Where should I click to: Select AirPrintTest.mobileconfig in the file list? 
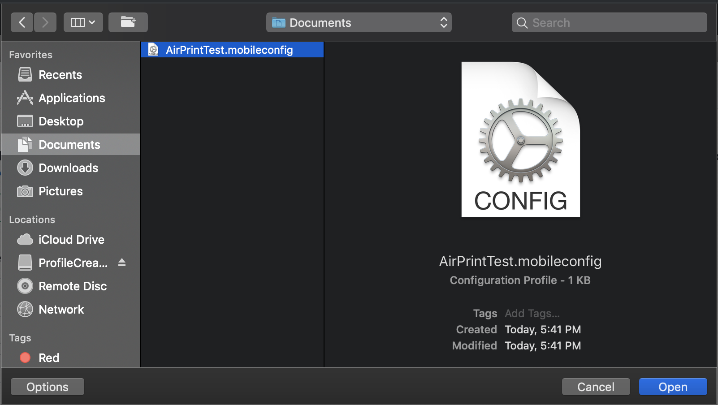(x=232, y=50)
